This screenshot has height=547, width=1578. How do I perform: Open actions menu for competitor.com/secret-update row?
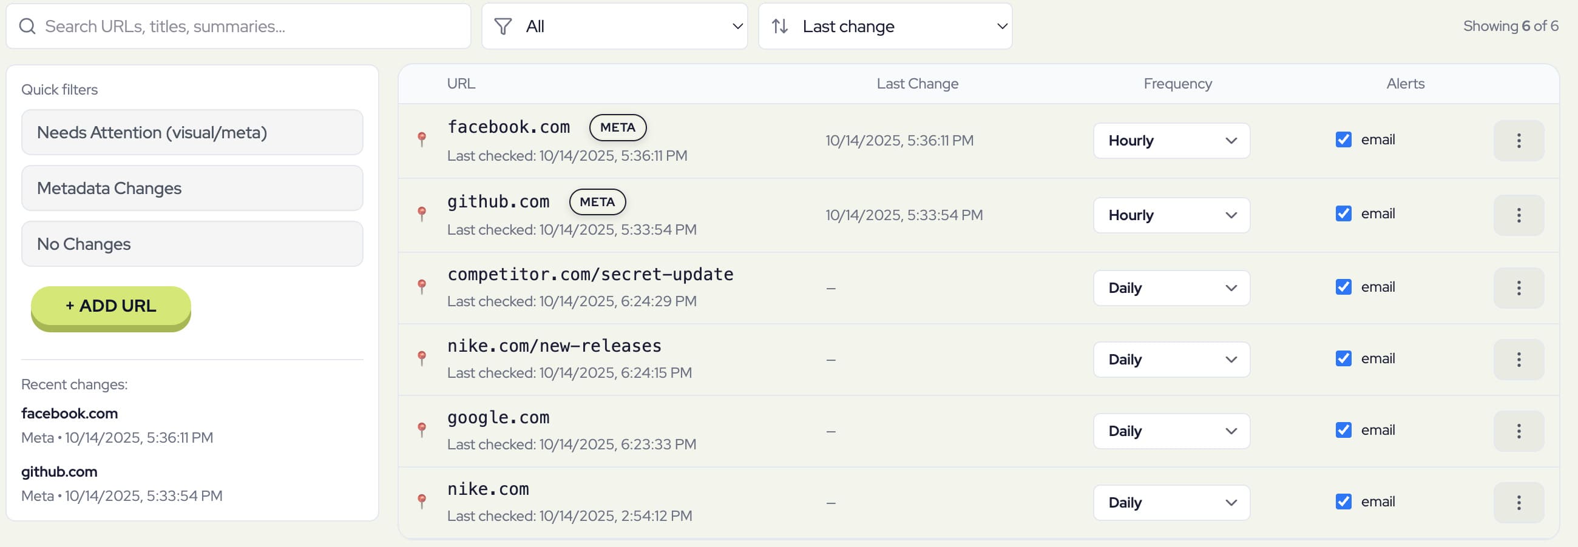coord(1519,287)
